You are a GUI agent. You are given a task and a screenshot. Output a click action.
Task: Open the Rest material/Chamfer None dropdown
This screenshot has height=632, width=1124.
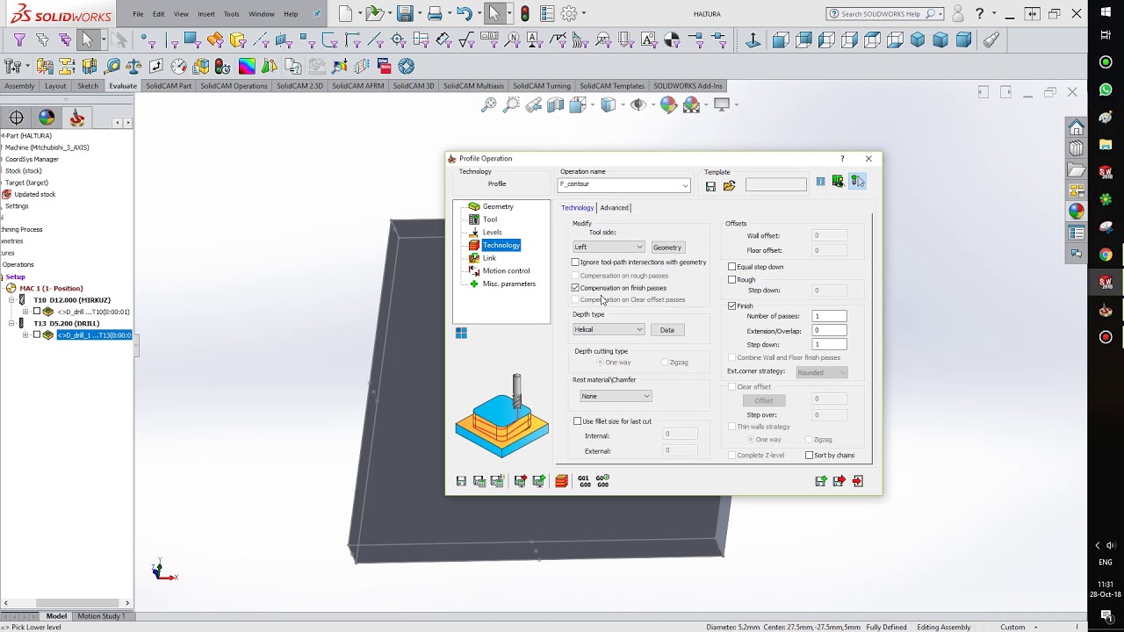615,396
